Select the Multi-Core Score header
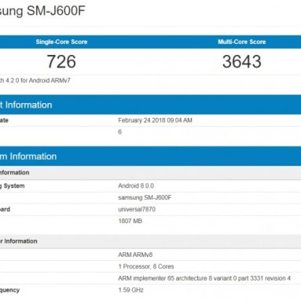The width and height of the screenshot is (301, 301). 242,42
